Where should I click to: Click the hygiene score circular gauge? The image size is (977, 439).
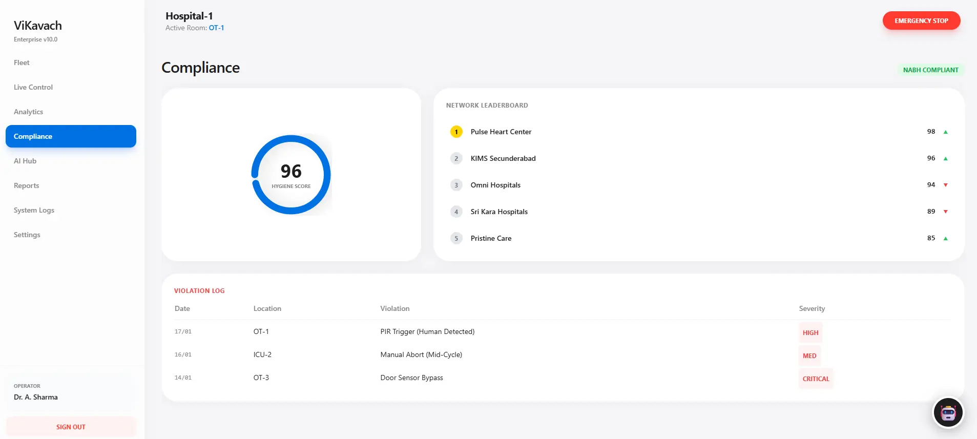tap(291, 175)
